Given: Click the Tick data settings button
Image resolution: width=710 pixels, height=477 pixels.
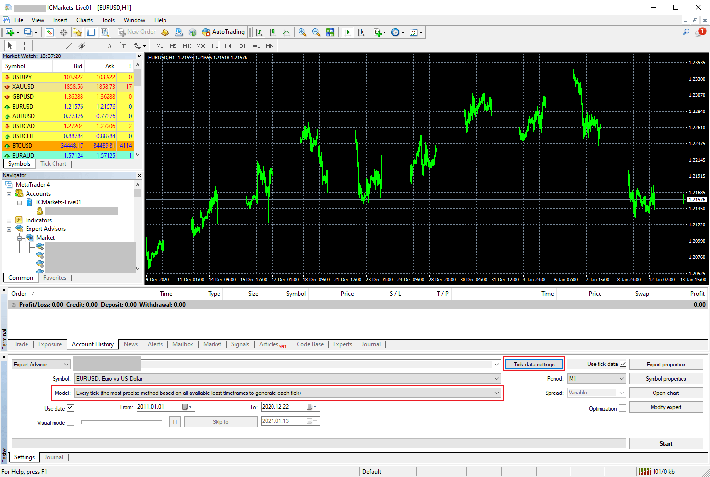Looking at the screenshot, I should (534, 365).
